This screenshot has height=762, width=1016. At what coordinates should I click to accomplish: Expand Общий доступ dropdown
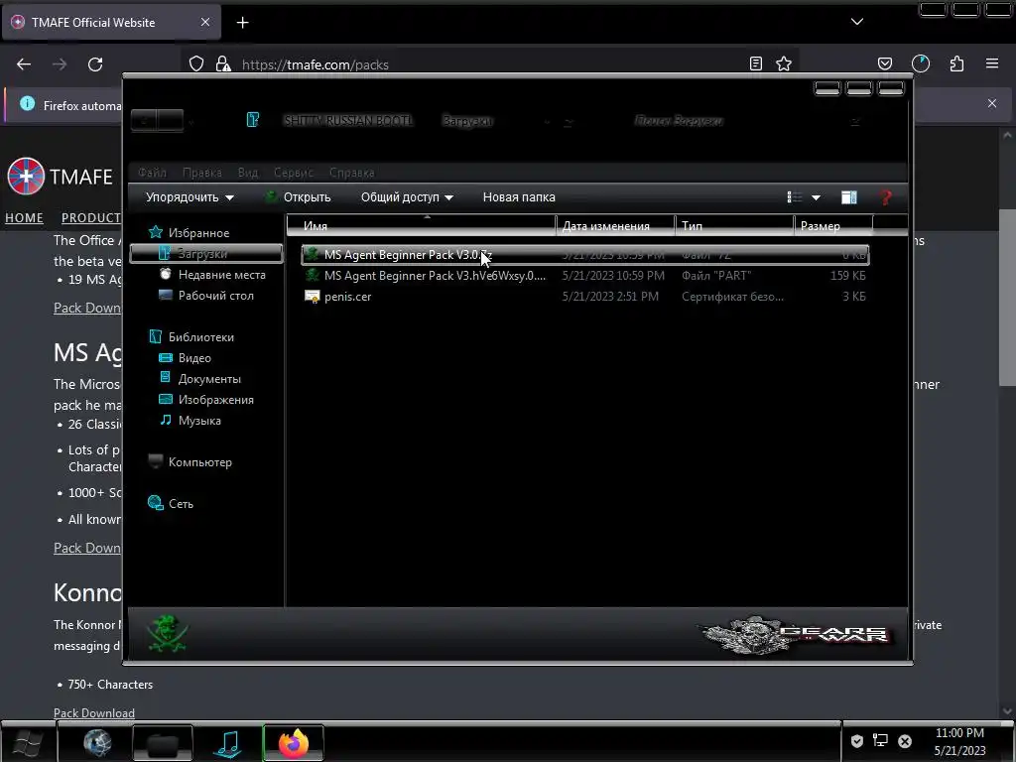(x=407, y=197)
